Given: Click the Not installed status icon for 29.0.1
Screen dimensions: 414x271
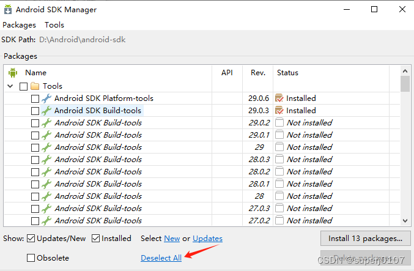Looking at the screenshot, I should pos(279,135).
